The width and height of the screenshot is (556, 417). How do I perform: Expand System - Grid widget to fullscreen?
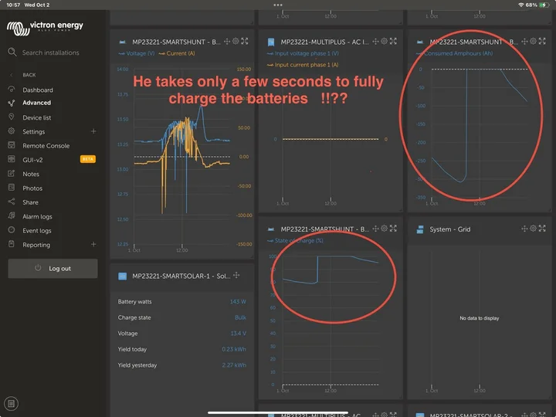pyautogui.click(x=542, y=229)
